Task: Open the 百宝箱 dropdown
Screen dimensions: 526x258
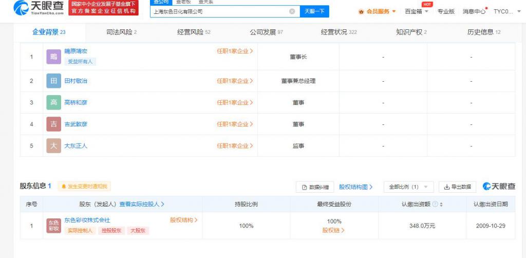Action: (417, 11)
